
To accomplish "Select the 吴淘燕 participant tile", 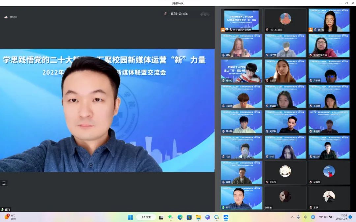I will (x=329, y=172).
